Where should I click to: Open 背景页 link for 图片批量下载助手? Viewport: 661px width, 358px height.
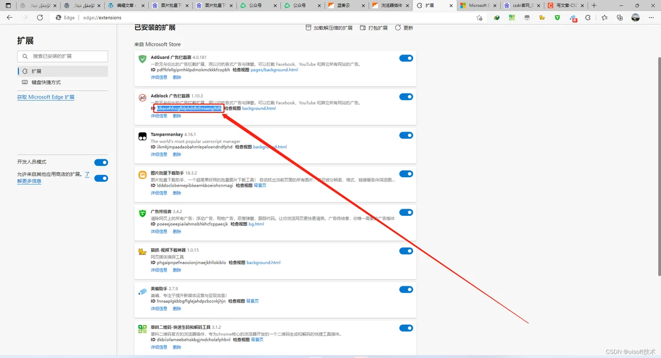click(x=260, y=186)
